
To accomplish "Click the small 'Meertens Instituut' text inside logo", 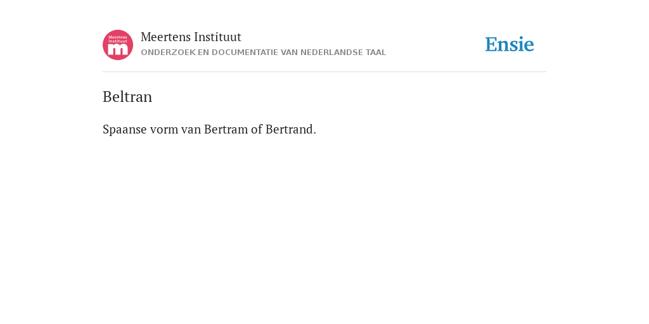I will point(118,39).
